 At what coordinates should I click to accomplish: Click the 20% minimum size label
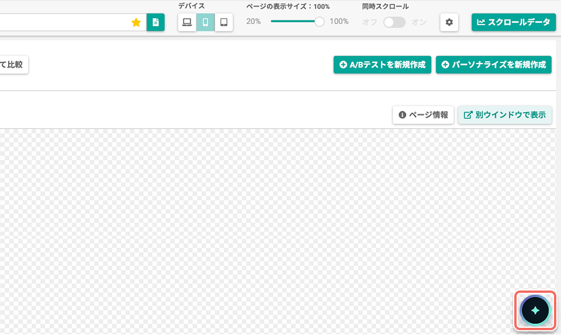pos(253,22)
